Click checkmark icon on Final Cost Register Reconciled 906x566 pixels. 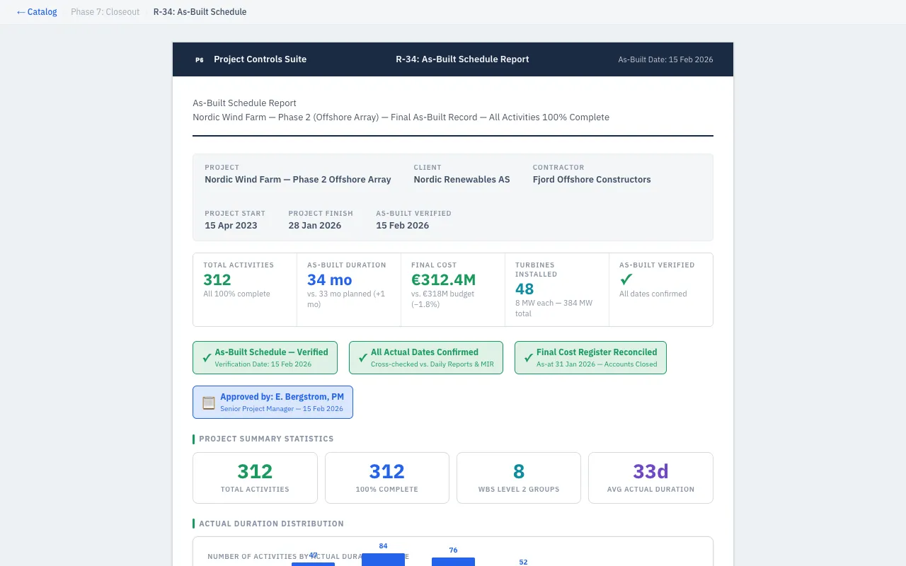tap(528, 358)
